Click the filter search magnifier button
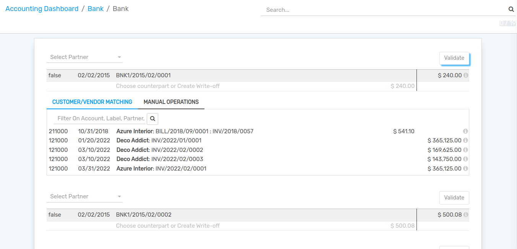517x249 pixels. [x=152, y=119]
